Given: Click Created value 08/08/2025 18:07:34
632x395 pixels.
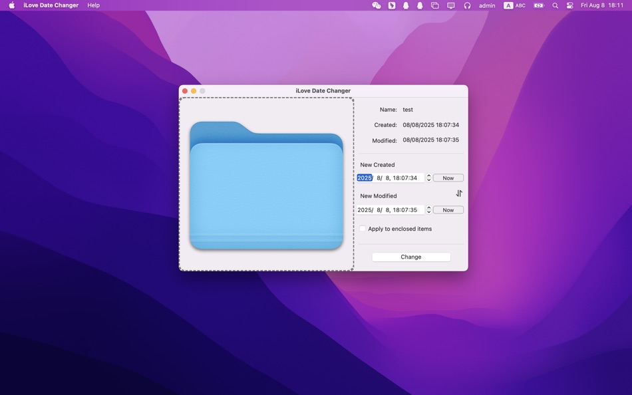Looking at the screenshot, I should [x=430, y=125].
